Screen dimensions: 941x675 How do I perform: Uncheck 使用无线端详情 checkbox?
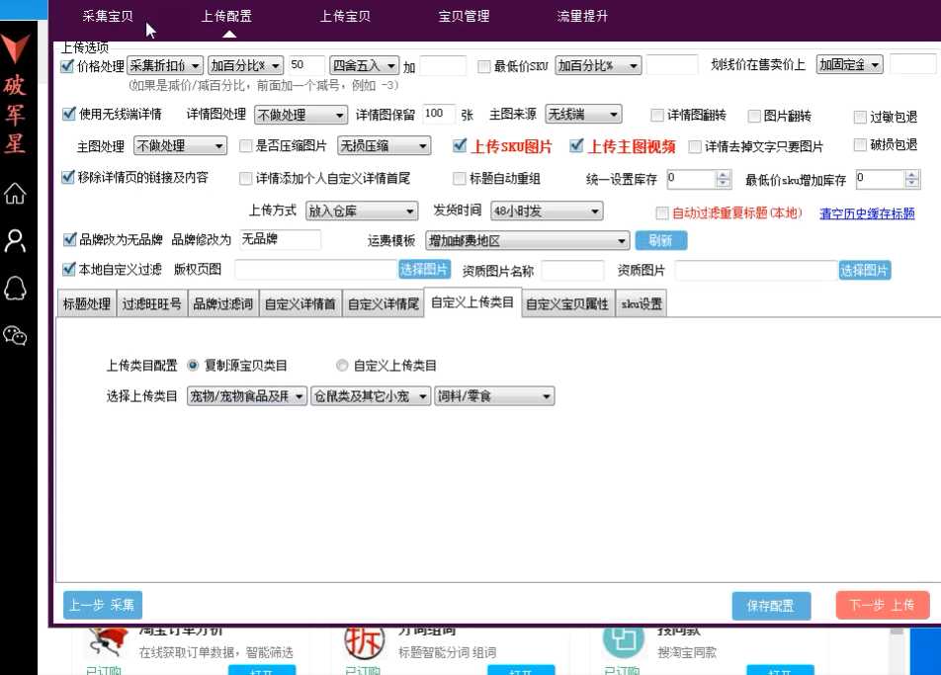pyautogui.click(x=69, y=114)
